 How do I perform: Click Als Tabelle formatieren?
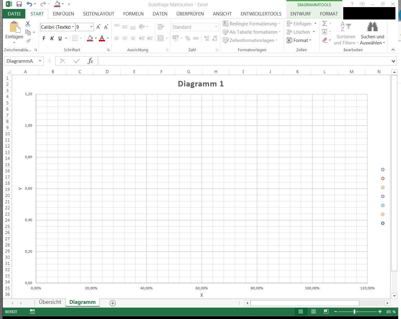tap(251, 32)
